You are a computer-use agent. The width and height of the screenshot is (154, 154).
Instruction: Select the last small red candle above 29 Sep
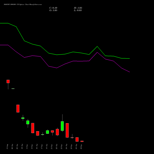point(82,141)
